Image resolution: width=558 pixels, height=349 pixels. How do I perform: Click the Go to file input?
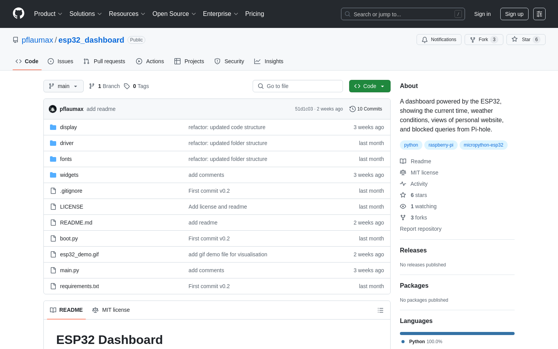point(298,86)
